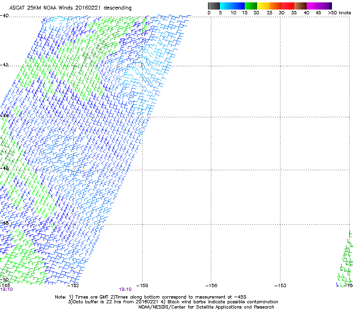Click the '-46' latitude axis label

[x=4, y=168]
